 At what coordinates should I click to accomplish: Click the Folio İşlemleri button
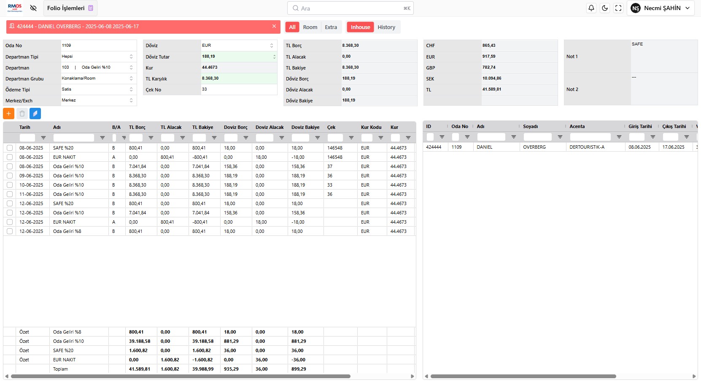(70, 8)
